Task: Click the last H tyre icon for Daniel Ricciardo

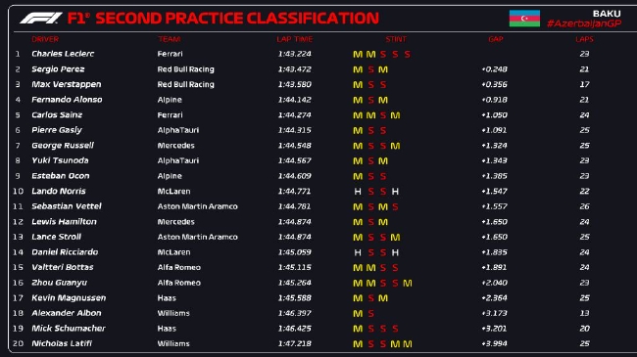Action: pos(395,252)
